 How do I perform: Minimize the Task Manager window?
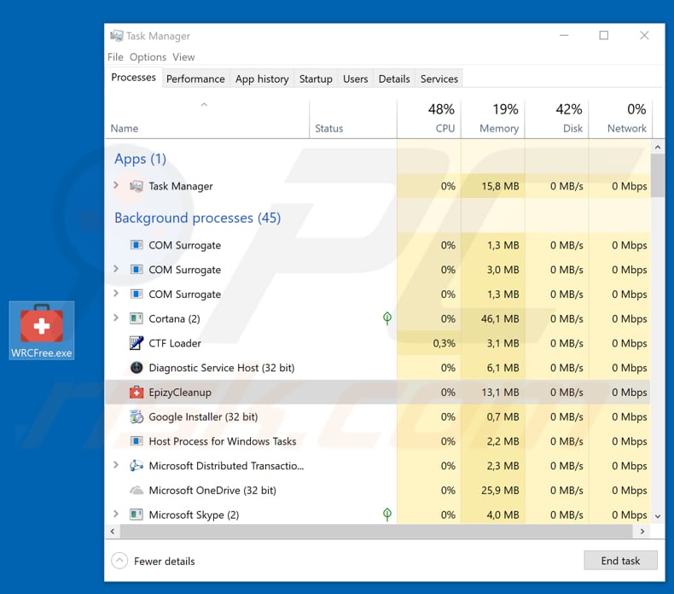point(564,35)
